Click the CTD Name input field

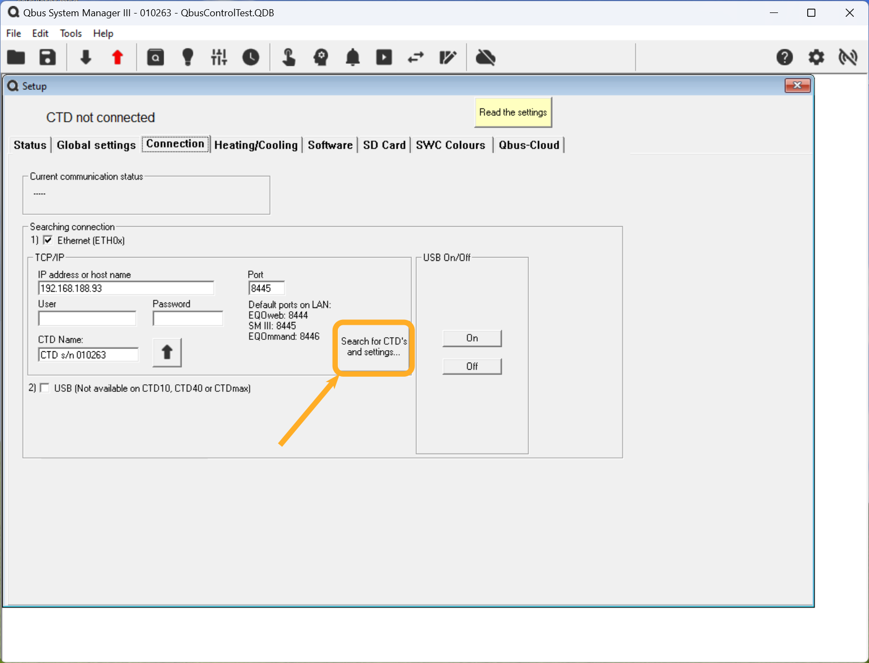point(88,355)
